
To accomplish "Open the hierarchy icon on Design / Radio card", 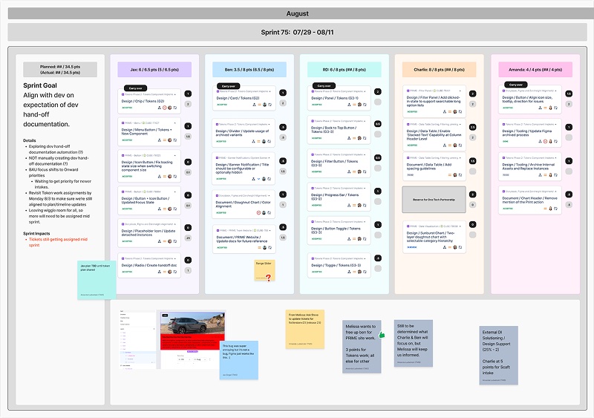I will pyautogui.click(x=160, y=272).
